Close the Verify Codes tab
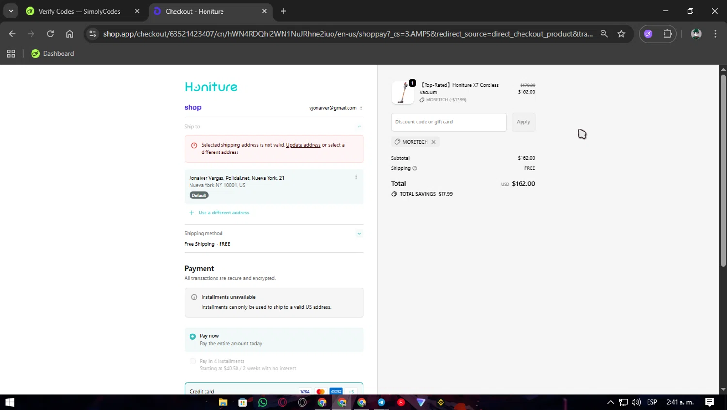 pos(137,11)
